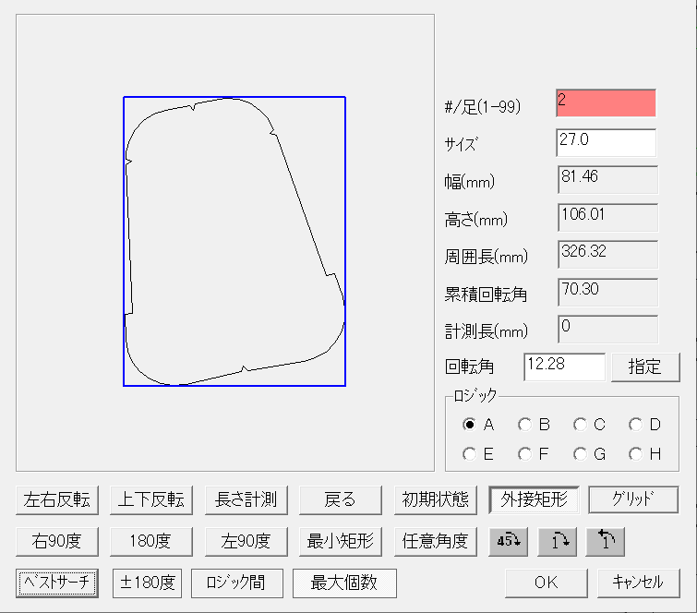
Task: Click the ロジック間 button
Action: 237,583
